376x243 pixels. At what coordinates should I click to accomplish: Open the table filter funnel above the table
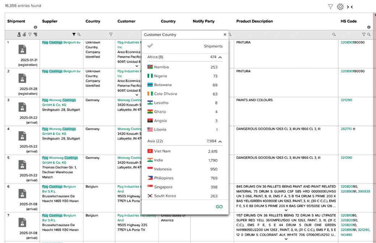click(330, 7)
